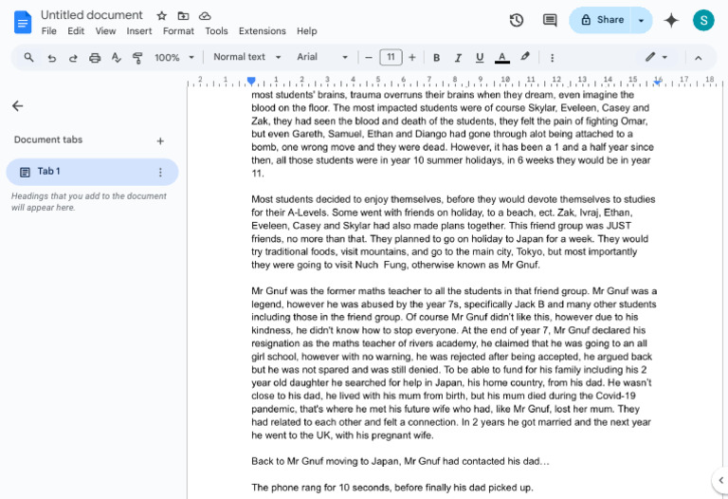The image size is (728, 499).
Task: Toggle italic formatting
Action: (x=458, y=58)
